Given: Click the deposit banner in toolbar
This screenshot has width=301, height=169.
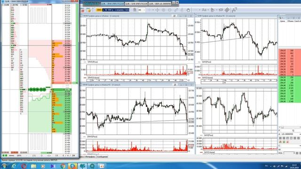Looking at the screenshot, I should [116, 10].
